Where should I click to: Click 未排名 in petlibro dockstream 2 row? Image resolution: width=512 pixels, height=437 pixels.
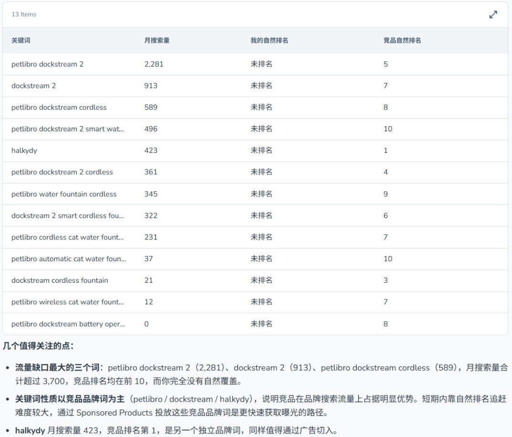click(x=261, y=64)
